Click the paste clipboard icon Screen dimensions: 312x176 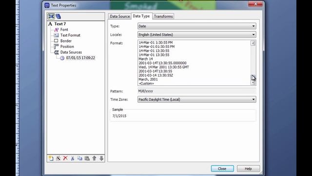[87, 158]
